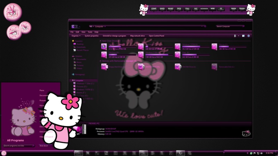Click Search programs and files box
This screenshot has height=156, width=278.
19,146
